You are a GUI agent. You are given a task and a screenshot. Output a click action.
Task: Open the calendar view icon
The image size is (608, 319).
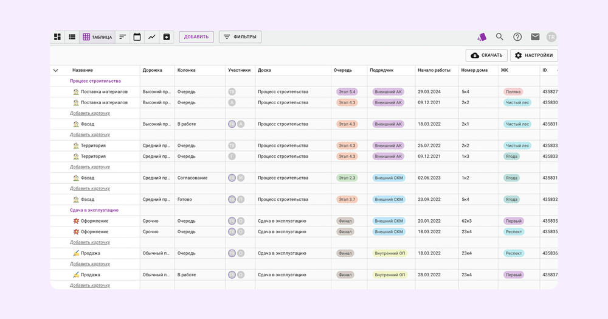click(137, 37)
